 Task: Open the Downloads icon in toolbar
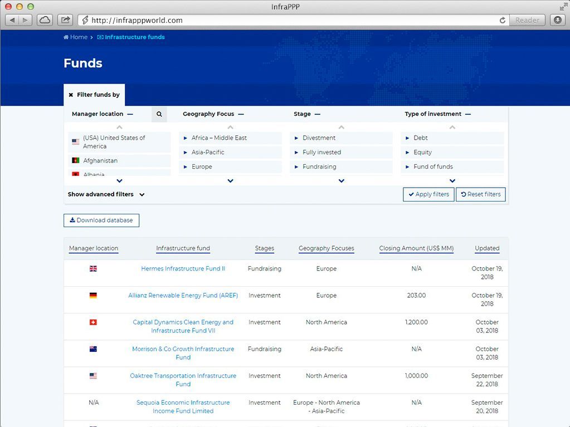pos(557,20)
